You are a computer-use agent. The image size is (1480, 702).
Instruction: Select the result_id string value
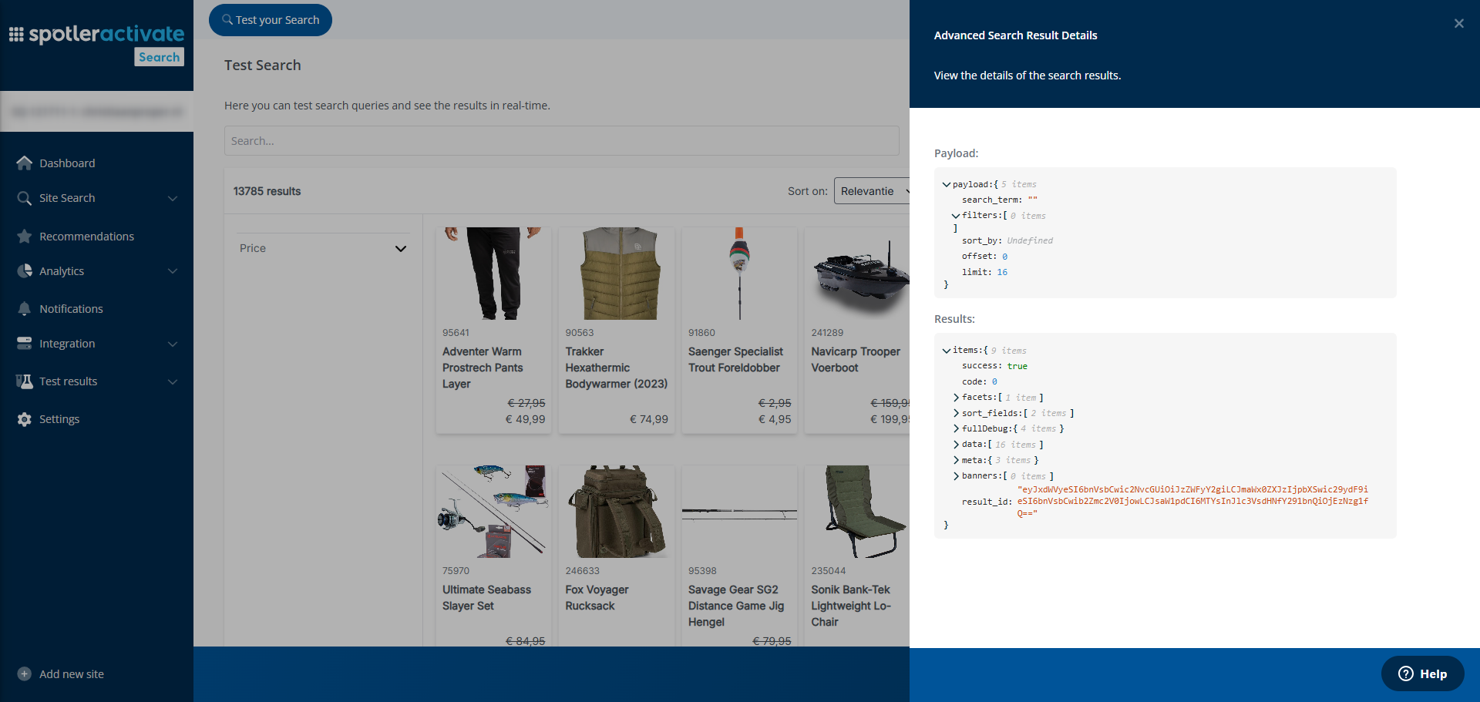[x=1192, y=502]
